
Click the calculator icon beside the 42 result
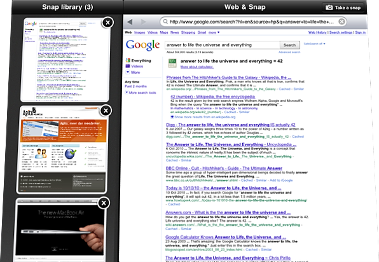(172, 63)
